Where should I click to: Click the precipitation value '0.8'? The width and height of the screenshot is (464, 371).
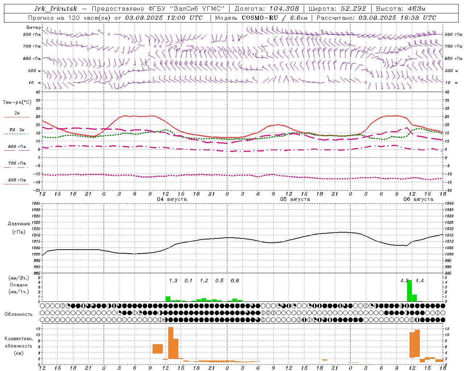[x=235, y=281]
